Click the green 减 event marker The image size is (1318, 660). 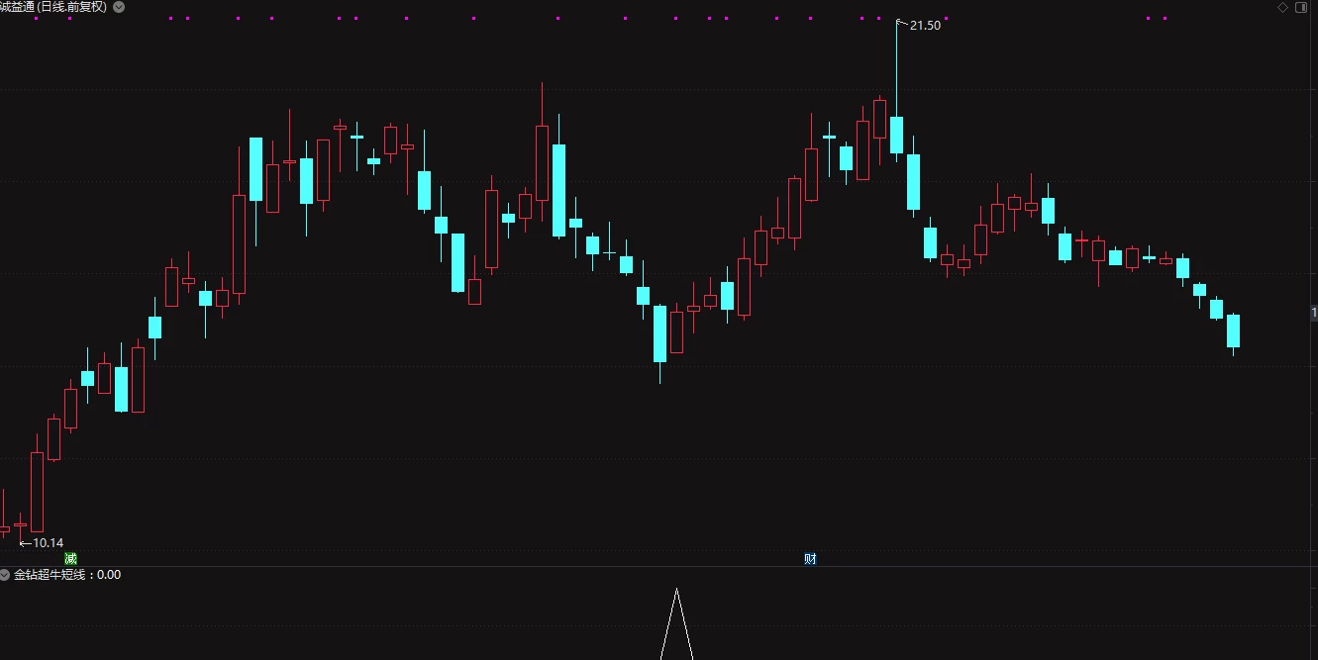tap(70, 559)
